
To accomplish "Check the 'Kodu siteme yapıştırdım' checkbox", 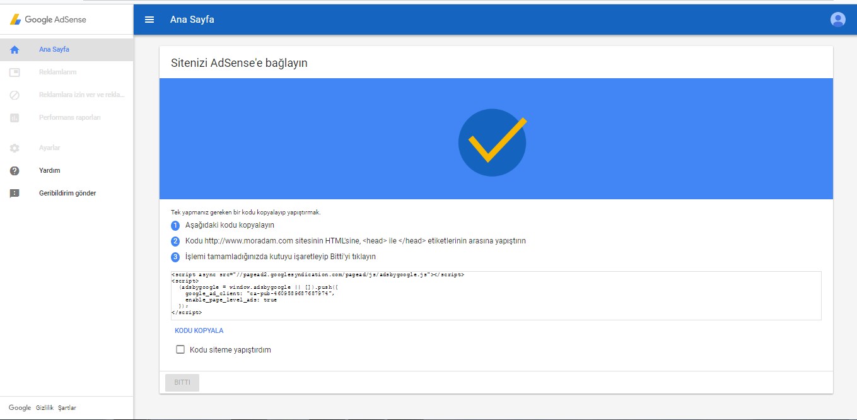I will click(180, 349).
